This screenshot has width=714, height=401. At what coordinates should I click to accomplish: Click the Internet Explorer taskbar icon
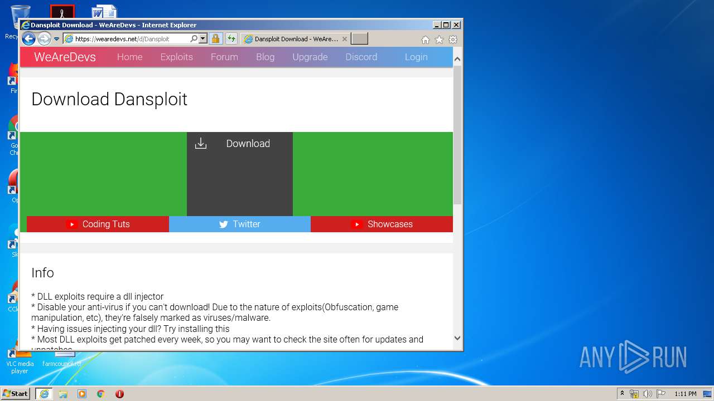(44, 394)
